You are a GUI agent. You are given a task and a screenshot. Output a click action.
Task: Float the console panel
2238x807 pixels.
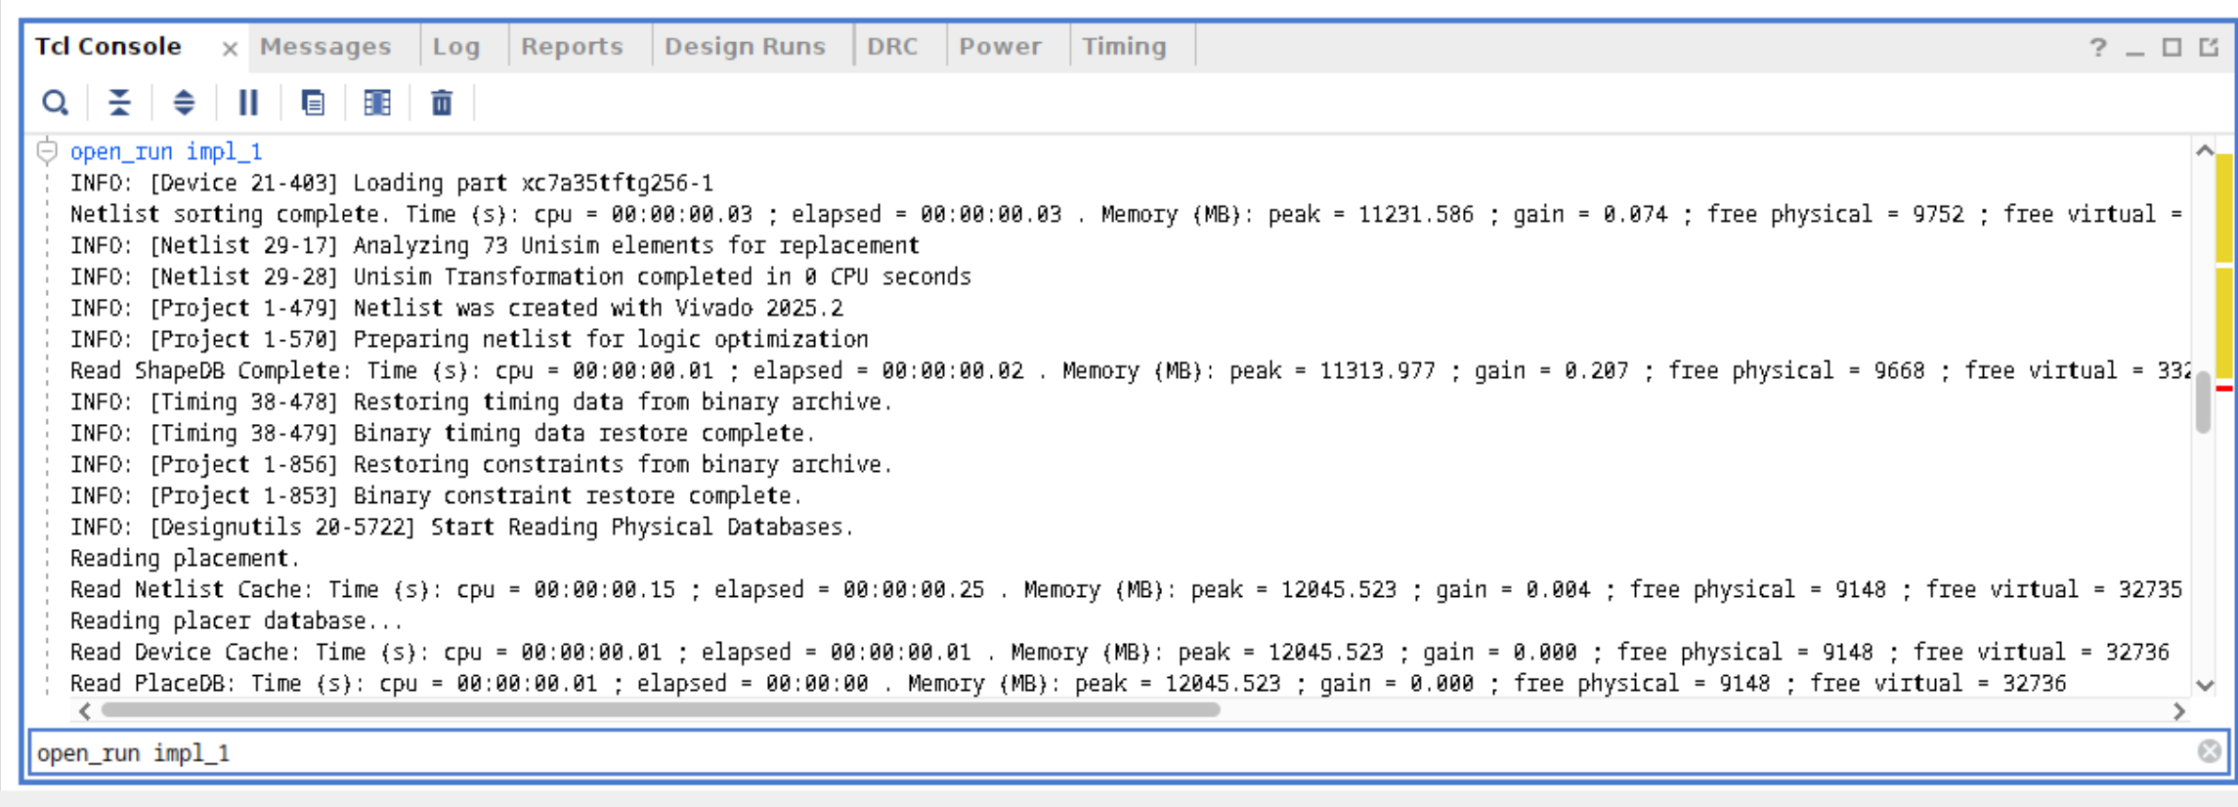click(2209, 47)
